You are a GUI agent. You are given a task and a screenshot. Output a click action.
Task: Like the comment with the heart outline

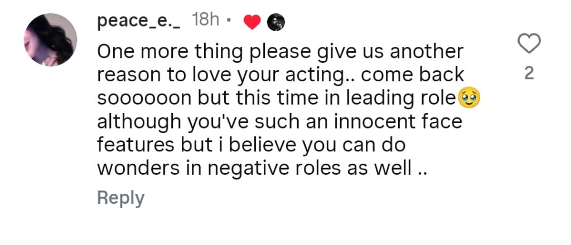[530, 43]
